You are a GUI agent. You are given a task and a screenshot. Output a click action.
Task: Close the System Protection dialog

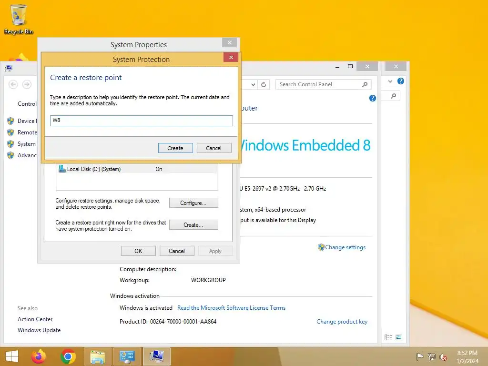[x=231, y=57]
